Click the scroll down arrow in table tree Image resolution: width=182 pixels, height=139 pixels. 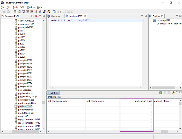(43, 128)
